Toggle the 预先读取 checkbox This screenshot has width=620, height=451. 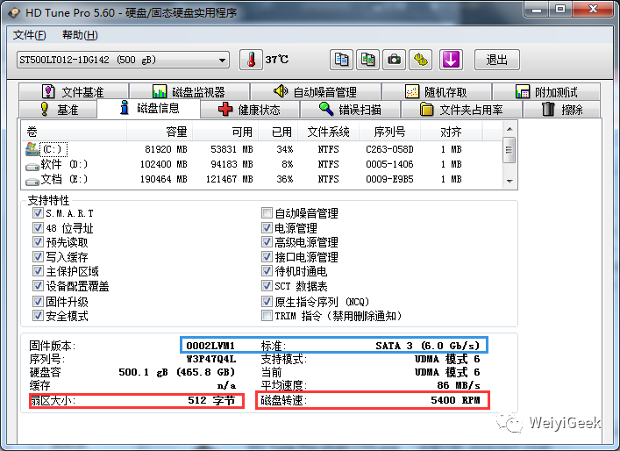pos(38,241)
